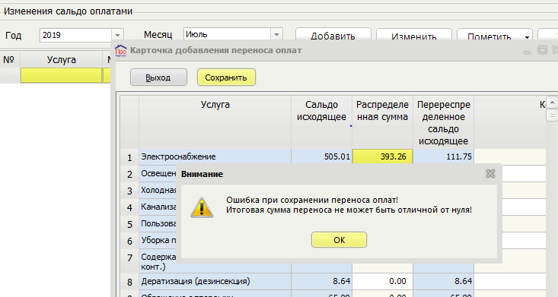Click the yellow Услуга cell in background table

click(61, 76)
